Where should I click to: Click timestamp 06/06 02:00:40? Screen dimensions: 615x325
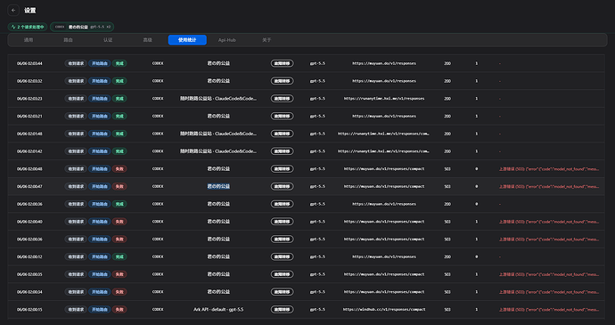click(29, 222)
